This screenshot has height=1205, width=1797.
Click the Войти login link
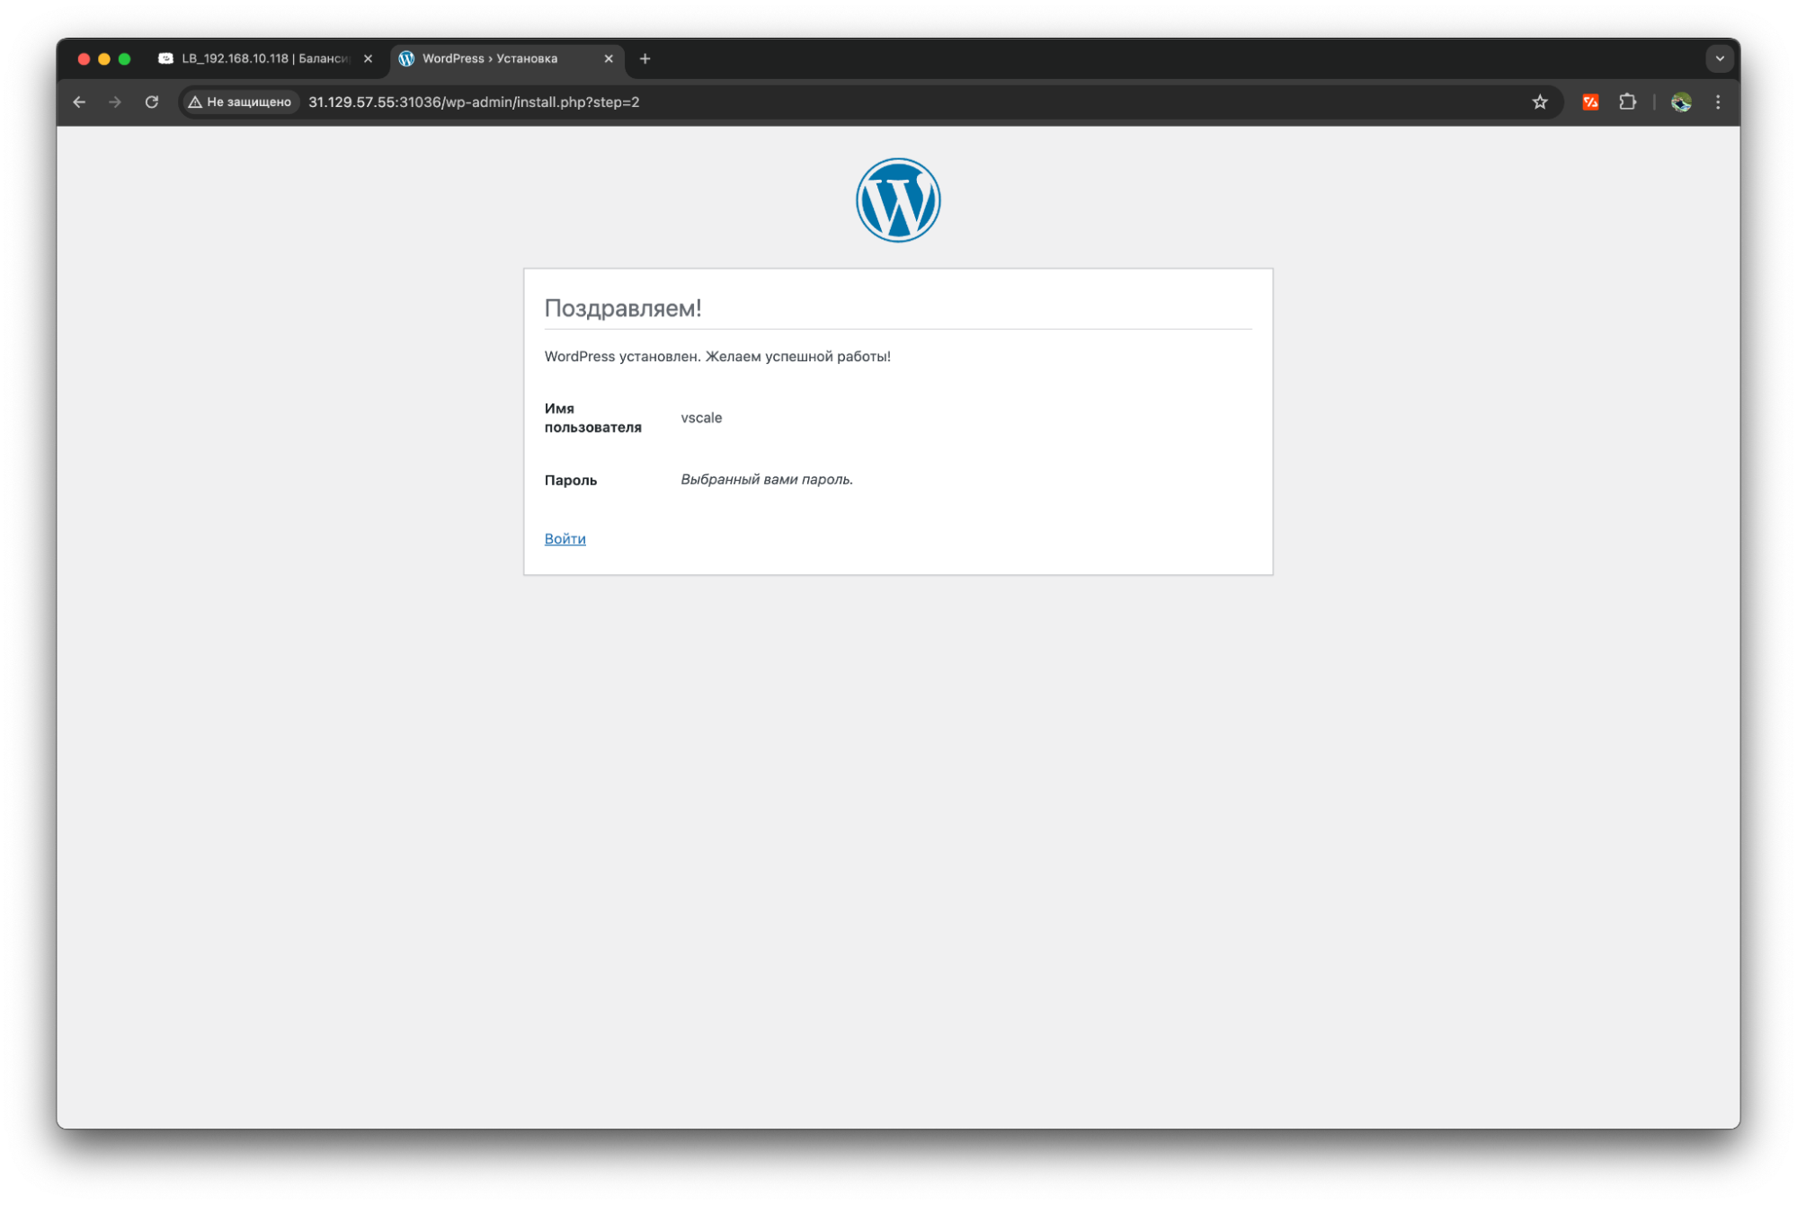coord(565,538)
